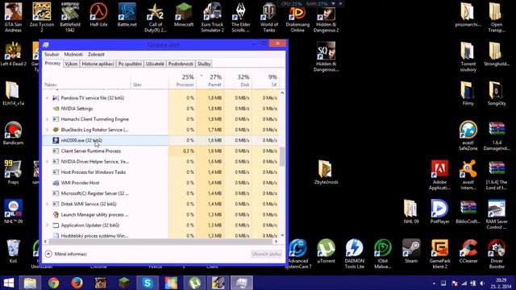
Task: Open the Koš recycle bin
Action: click(x=13, y=251)
